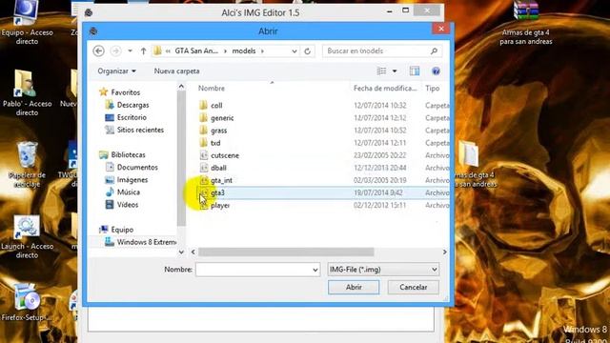This screenshot has height=343, width=610.
Task: Click the models breadcrumb segment
Action: point(244,50)
